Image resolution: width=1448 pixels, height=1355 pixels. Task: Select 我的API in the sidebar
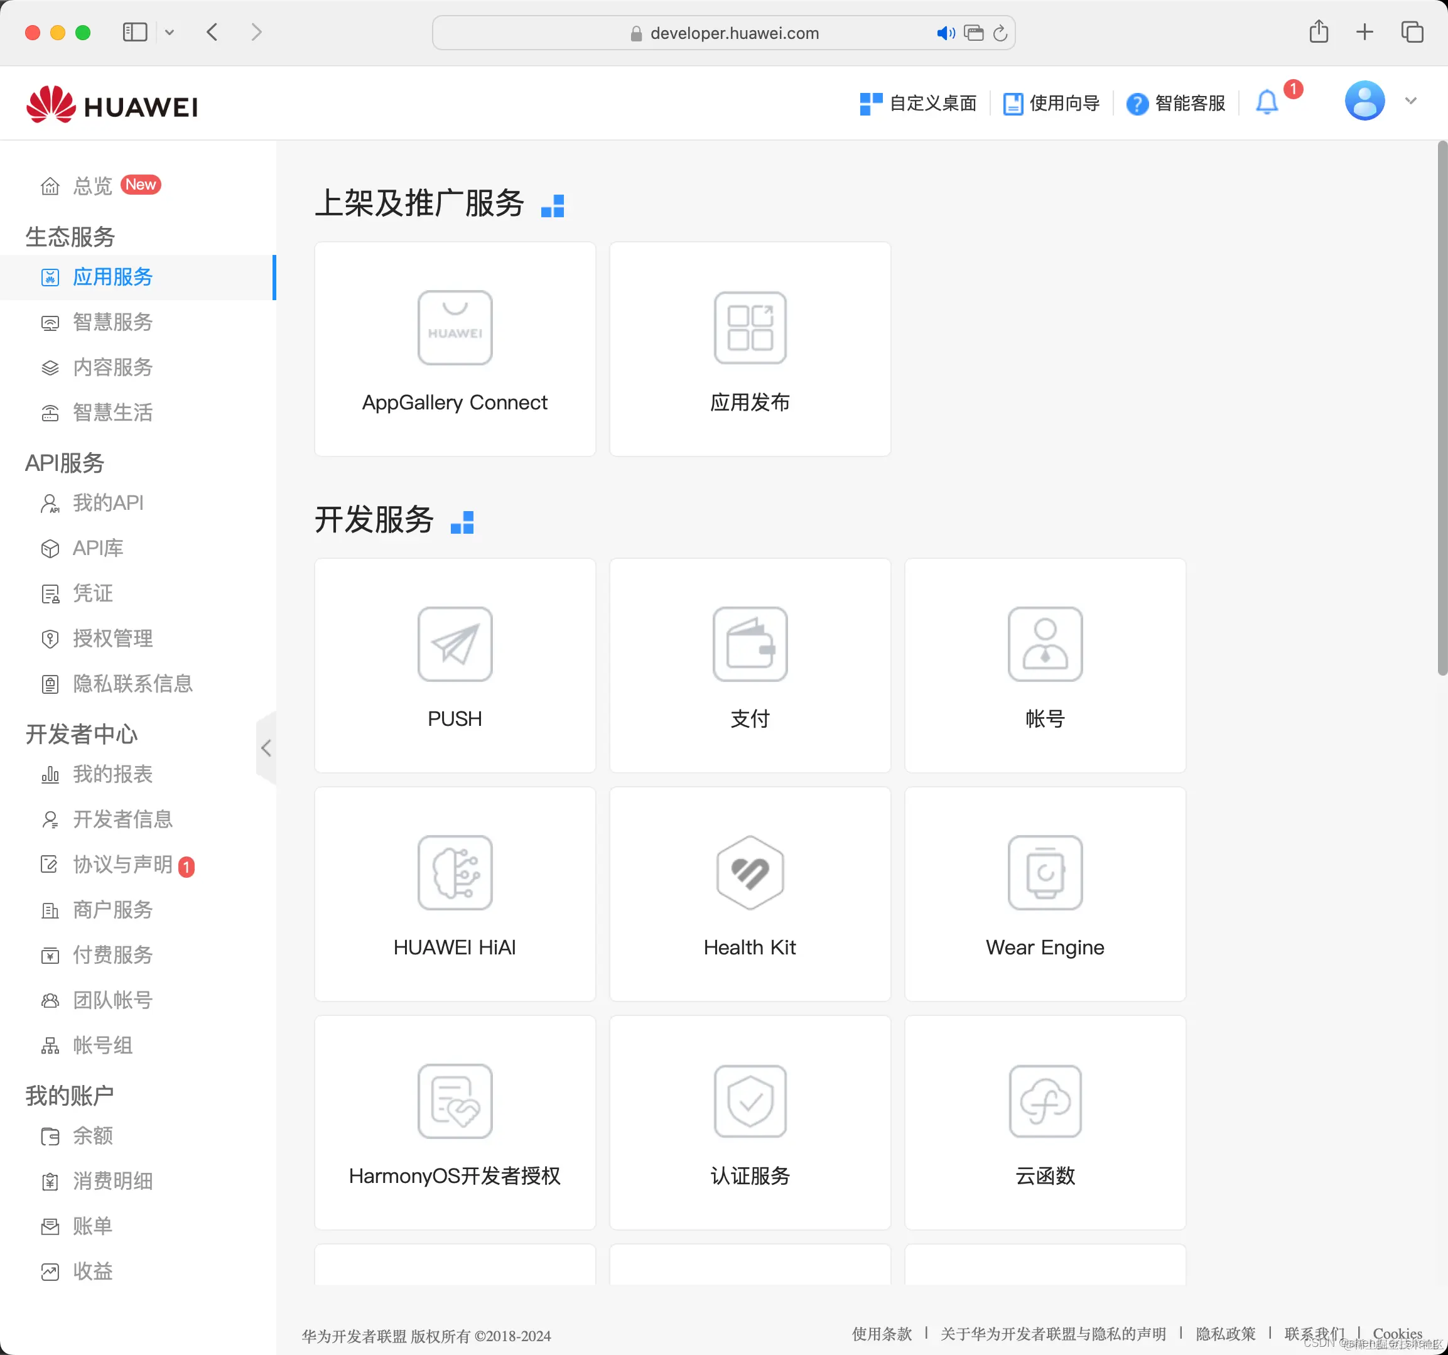pyautogui.click(x=108, y=503)
